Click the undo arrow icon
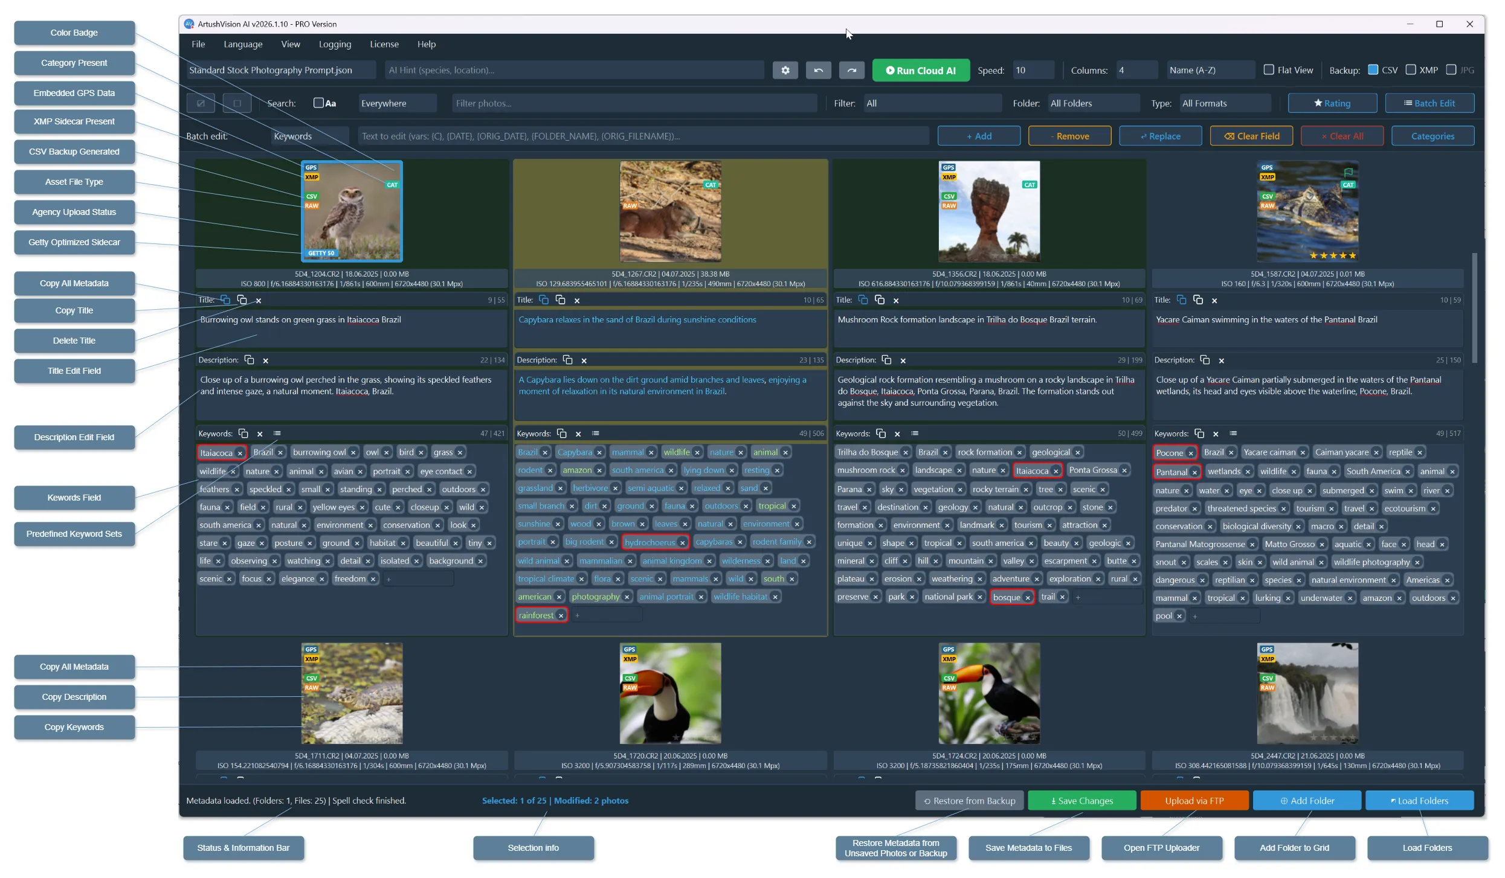Viewport: 1505px width, 878px height. (818, 70)
